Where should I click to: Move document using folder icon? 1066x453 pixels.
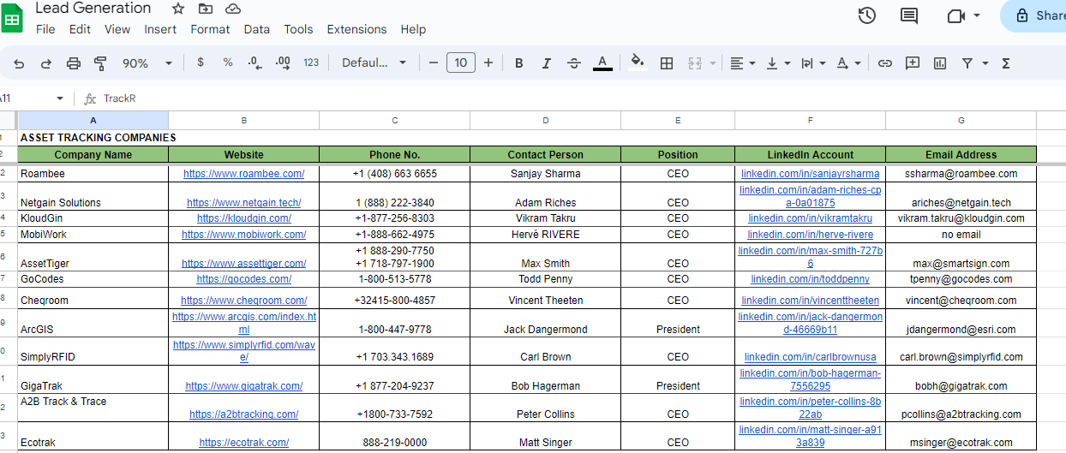pos(205,9)
